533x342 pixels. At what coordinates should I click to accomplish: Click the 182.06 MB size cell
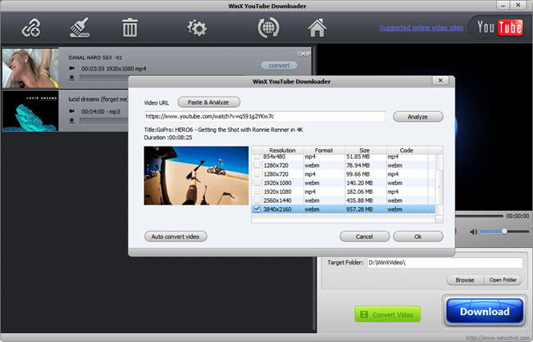click(359, 191)
